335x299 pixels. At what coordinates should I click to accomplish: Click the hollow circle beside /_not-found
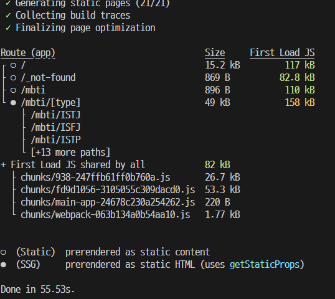pyautogui.click(x=13, y=78)
